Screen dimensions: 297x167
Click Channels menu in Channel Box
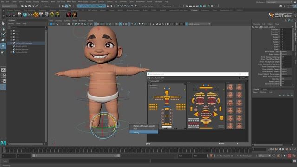click(x=256, y=24)
